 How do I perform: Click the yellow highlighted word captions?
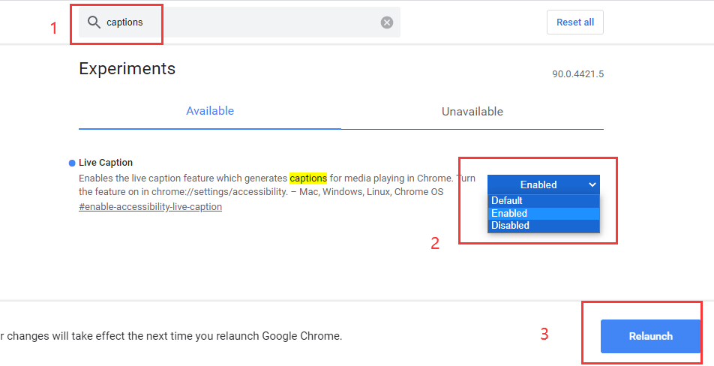pyautogui.click(x=308, y=178)
